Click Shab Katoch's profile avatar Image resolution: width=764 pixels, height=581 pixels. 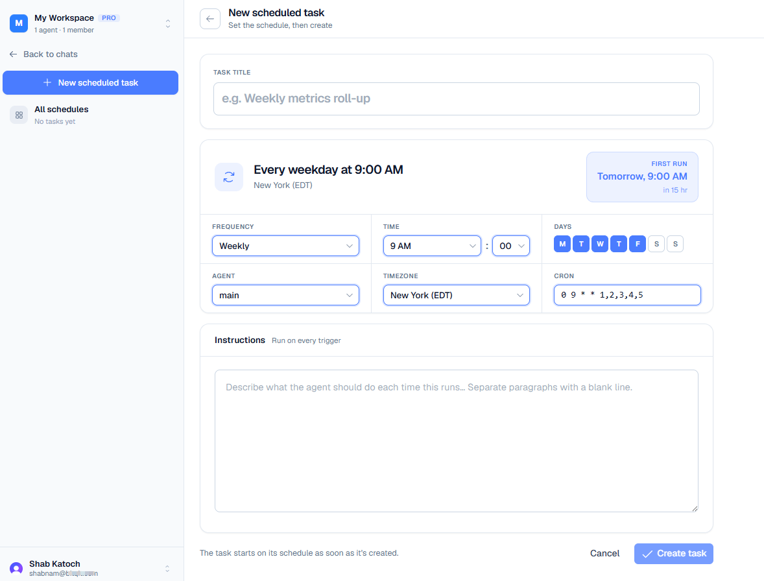point(16,568)
